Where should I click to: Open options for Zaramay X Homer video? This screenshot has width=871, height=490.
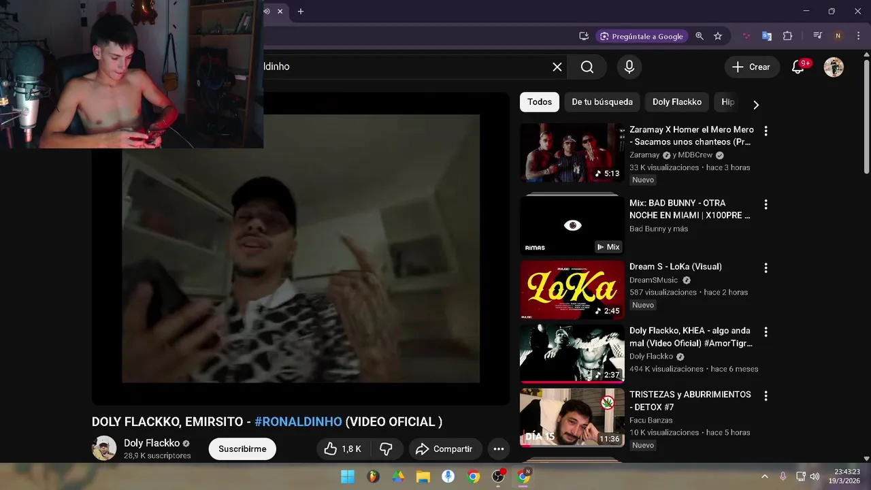tap(766, 131)
